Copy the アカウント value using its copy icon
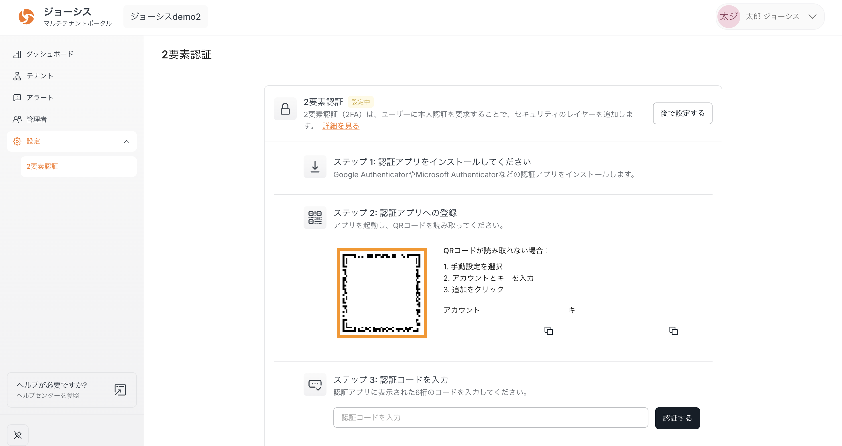 pos(548,331)
